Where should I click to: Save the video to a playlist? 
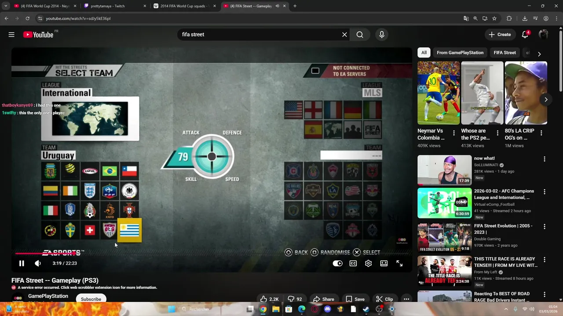(355, 299)
